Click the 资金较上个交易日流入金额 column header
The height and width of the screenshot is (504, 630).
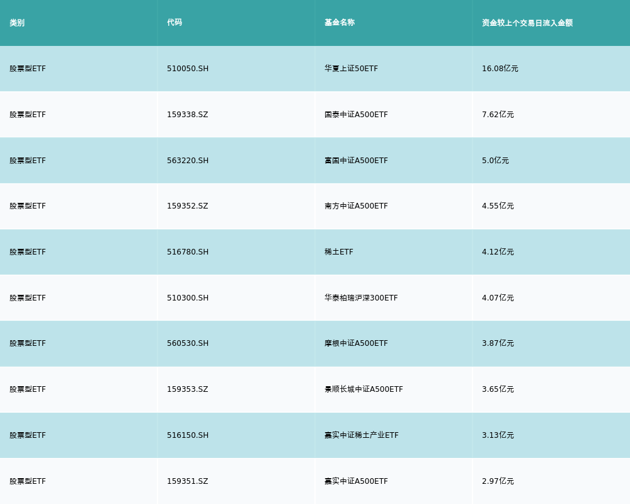click(527, 23)
